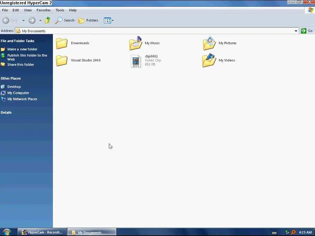The width and height of the screenshot is (315, 236).
Task: Click My Documents taskbar button
Action: coord(92,232)
